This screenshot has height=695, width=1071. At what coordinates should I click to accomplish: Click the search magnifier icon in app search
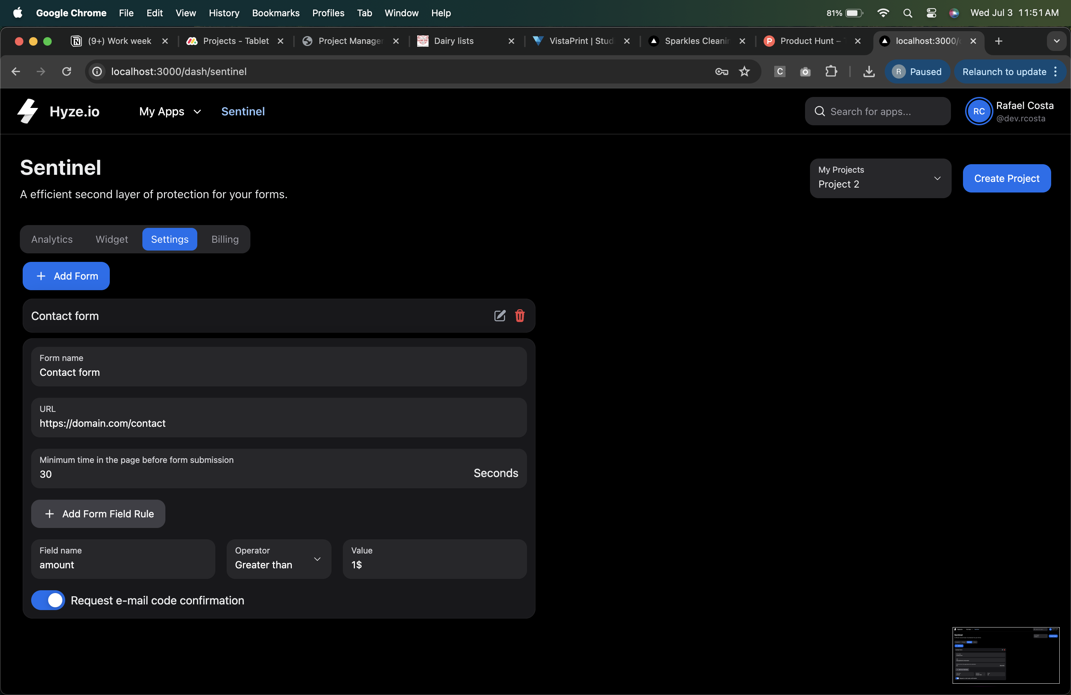[820, 111]
